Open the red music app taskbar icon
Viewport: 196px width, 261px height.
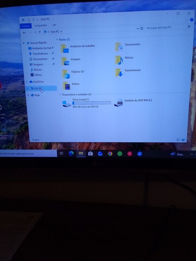point(130,154)
